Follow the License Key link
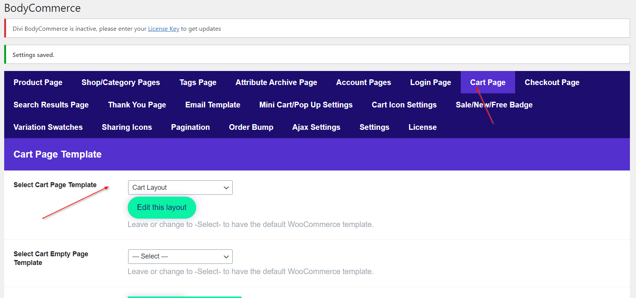The width and height of the screenshot is (636, 298). pos(163,29)
